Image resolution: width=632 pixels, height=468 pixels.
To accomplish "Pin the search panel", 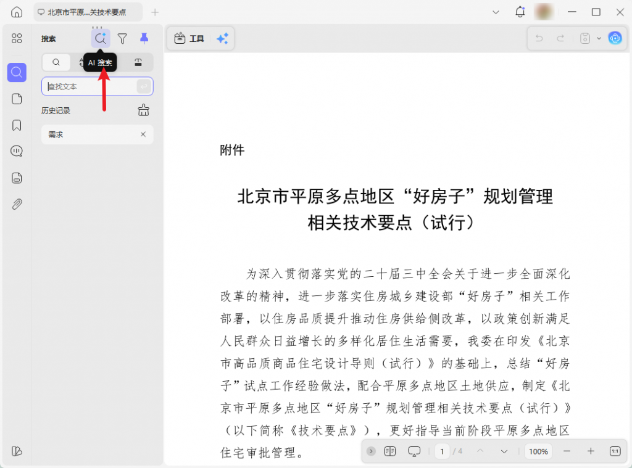I will [x=143, y=38].
